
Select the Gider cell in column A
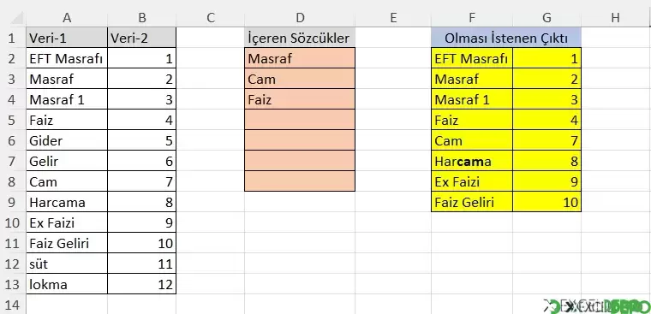pos(67,140)
